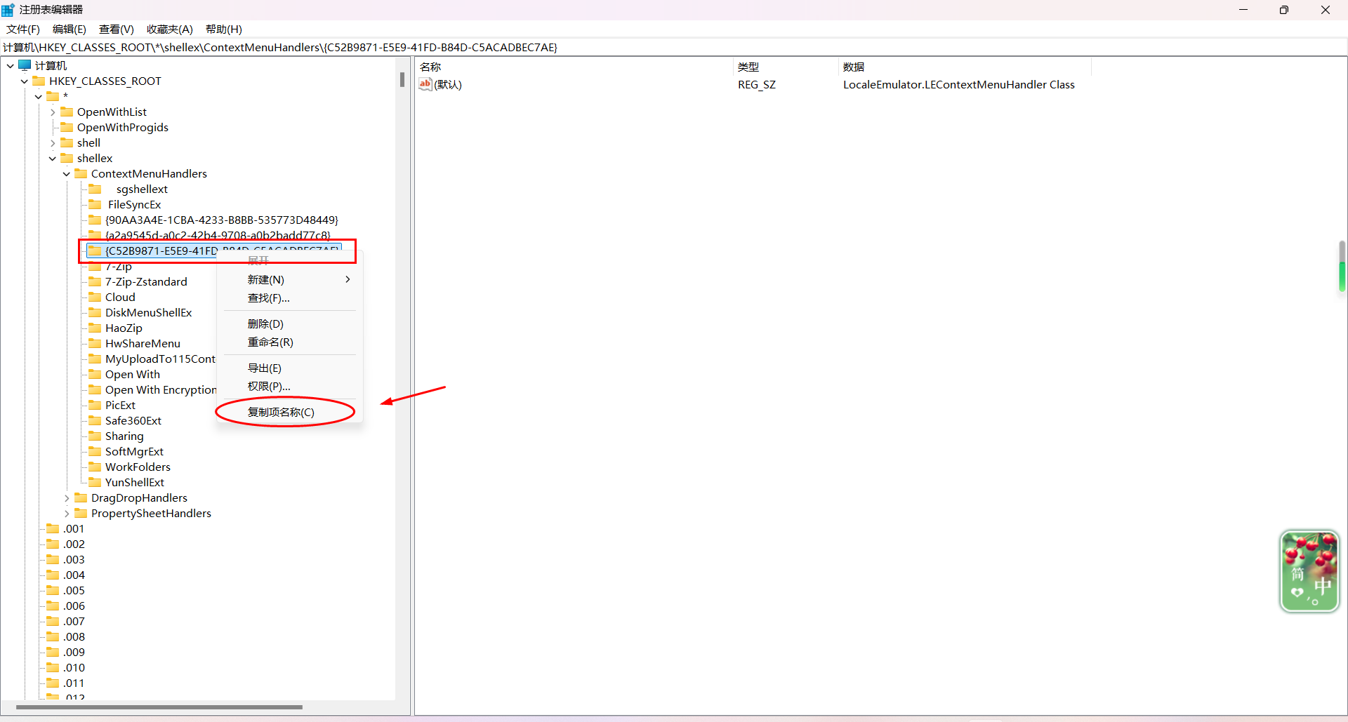Select 删除(D) in the context menu
The height and width of the screenshot is (722, 1348).
tap(265, 323)
